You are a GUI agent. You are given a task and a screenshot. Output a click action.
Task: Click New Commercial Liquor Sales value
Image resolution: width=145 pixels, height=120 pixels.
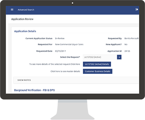69,44
